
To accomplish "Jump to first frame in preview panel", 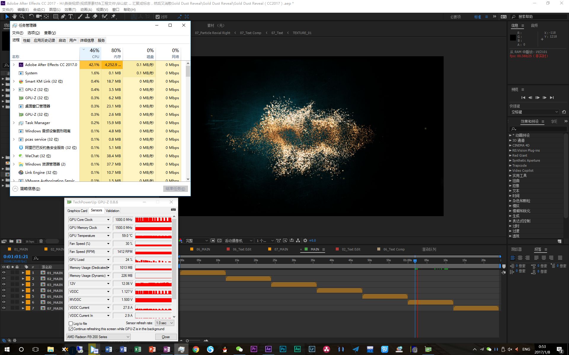I will coord(523,98).
